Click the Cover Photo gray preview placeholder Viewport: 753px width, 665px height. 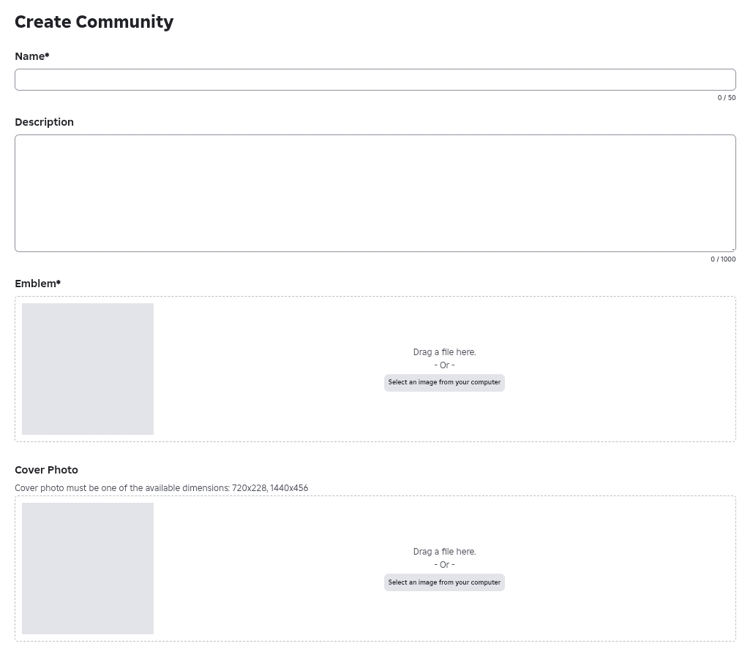coord(88,569)
